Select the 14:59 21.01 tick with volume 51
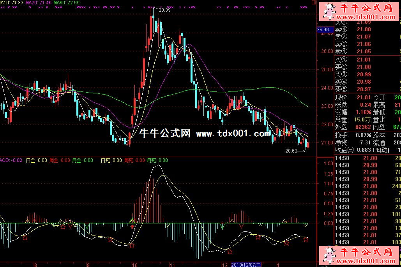The height and width of the screenshot is (267, 401). click(368, 200)
